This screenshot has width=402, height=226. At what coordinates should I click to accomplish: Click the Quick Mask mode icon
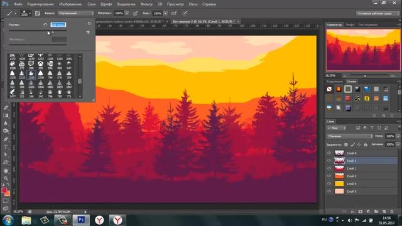[x=6, y=201]
